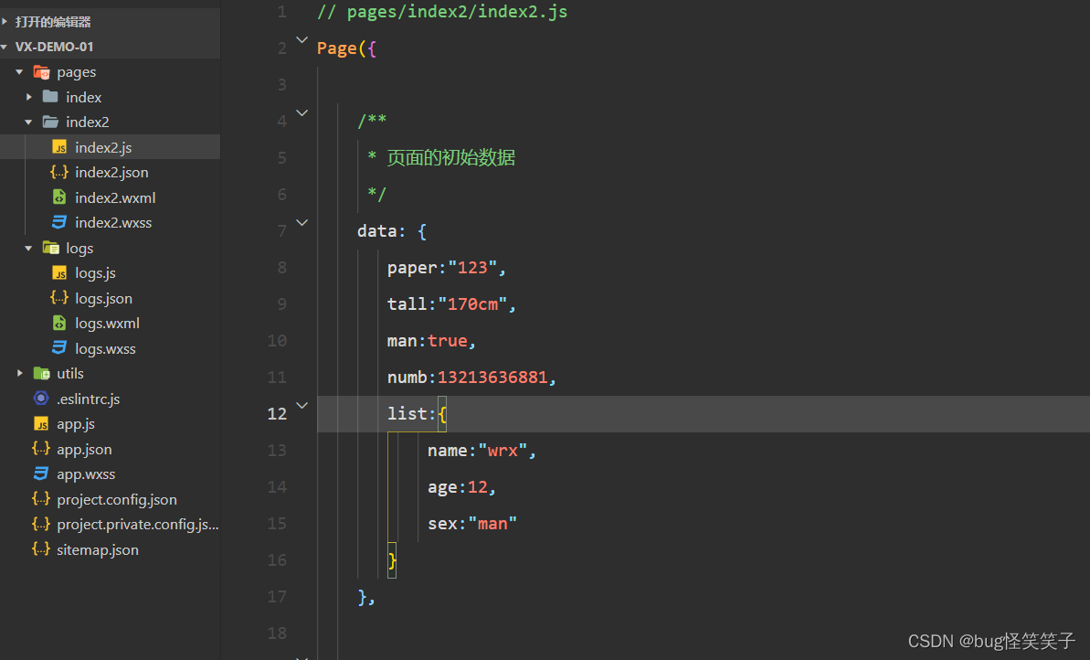This screenshot has width=1090, height=660.
Task: Click the braces icon of index2.json
Action: tap(59, 172)
